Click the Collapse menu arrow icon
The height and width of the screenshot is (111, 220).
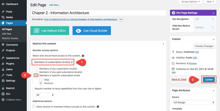point(3,99)
